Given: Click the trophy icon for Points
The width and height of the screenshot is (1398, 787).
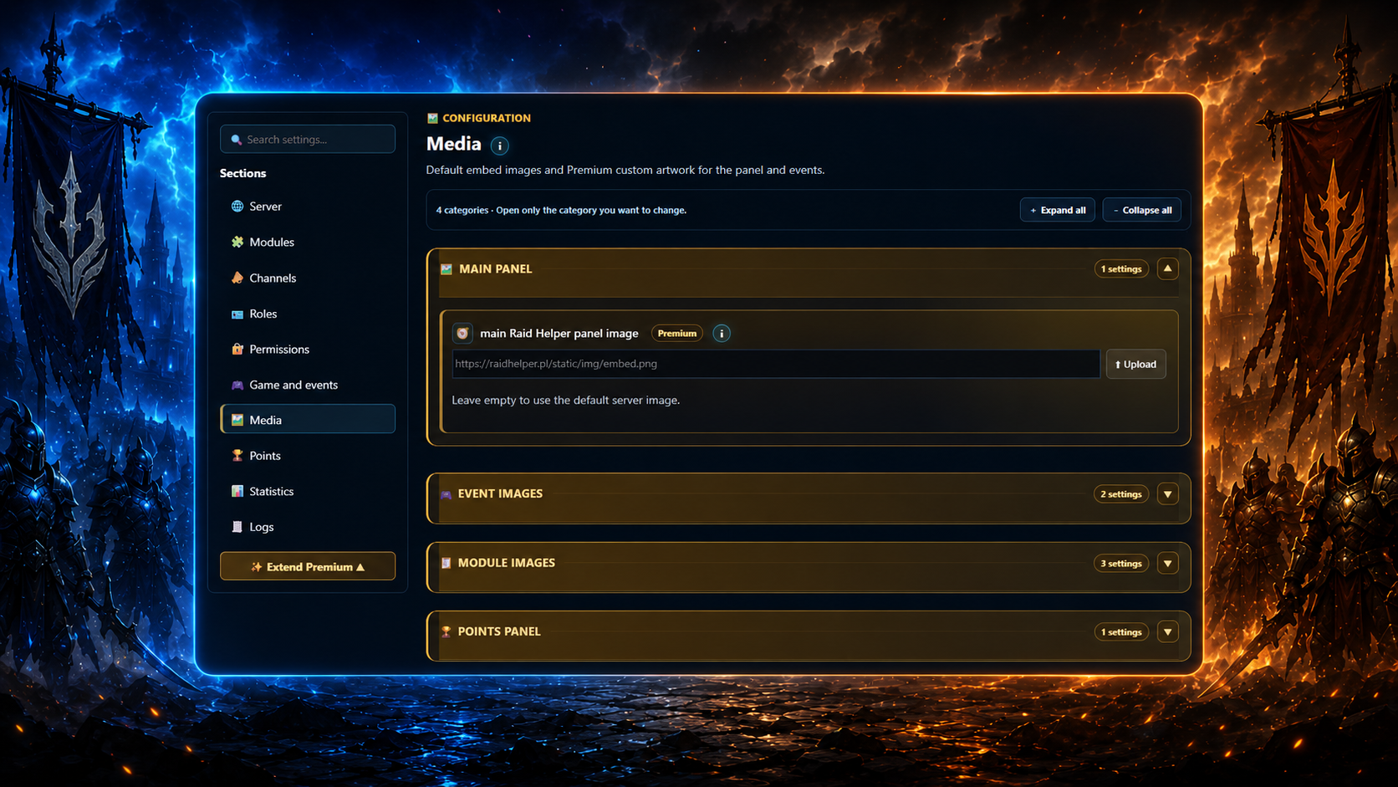Looking at the screenshot, I should (237, 456).
